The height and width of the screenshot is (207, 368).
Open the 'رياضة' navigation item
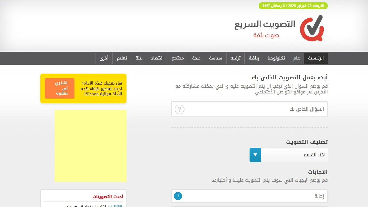tap(254, 58)
